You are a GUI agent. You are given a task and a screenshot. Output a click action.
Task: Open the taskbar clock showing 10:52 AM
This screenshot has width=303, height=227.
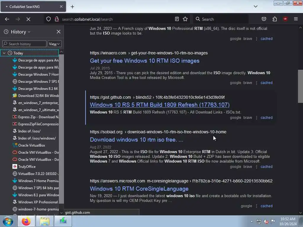[288, 221]
